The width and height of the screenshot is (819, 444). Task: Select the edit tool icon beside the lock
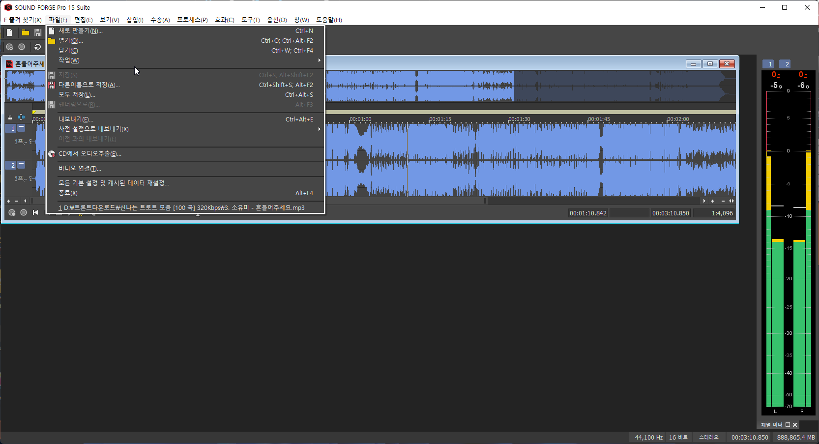click(x=21, y=117)
